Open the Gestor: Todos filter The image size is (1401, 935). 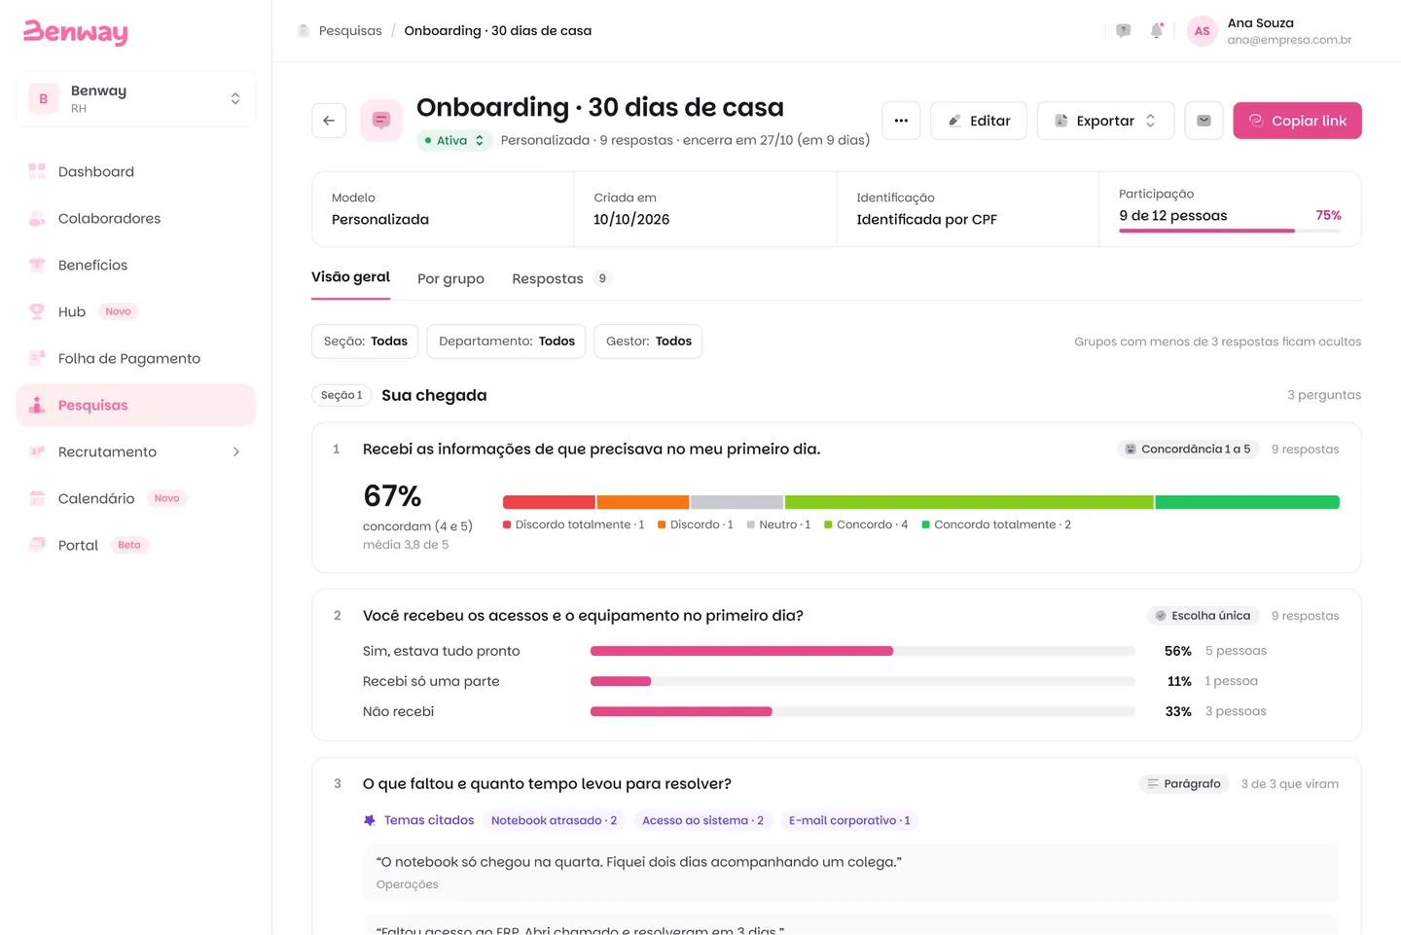pos(648,342)
